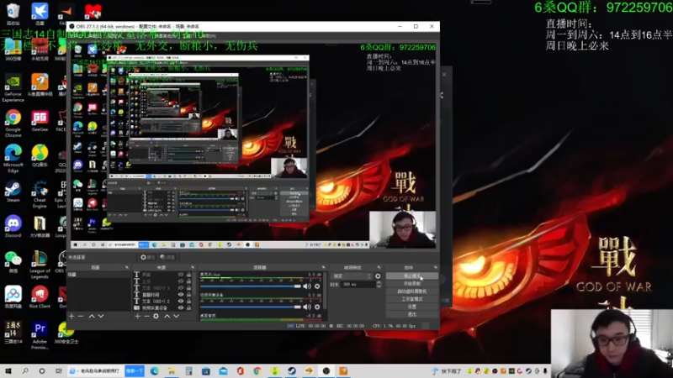Viewport: 673px width, 378px height.
Task: Open Google Chrome desktop shortcut
Action: [x=13, y=121]
